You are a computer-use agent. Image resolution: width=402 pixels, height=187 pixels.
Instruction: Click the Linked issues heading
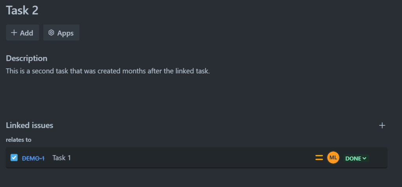tap(29, 125)
